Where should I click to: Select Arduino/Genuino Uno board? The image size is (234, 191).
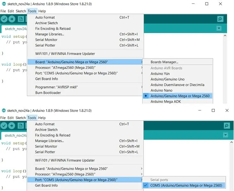(178, 79)
